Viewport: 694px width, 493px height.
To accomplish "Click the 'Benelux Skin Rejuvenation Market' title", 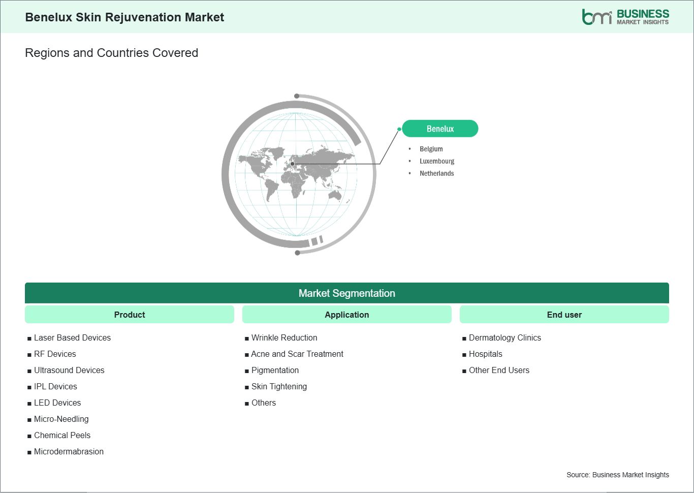I will click(x=124, y=17).
